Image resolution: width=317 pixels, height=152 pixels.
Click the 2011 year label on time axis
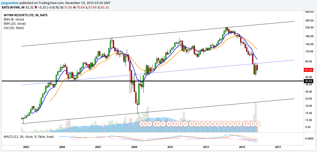(170, 148)
